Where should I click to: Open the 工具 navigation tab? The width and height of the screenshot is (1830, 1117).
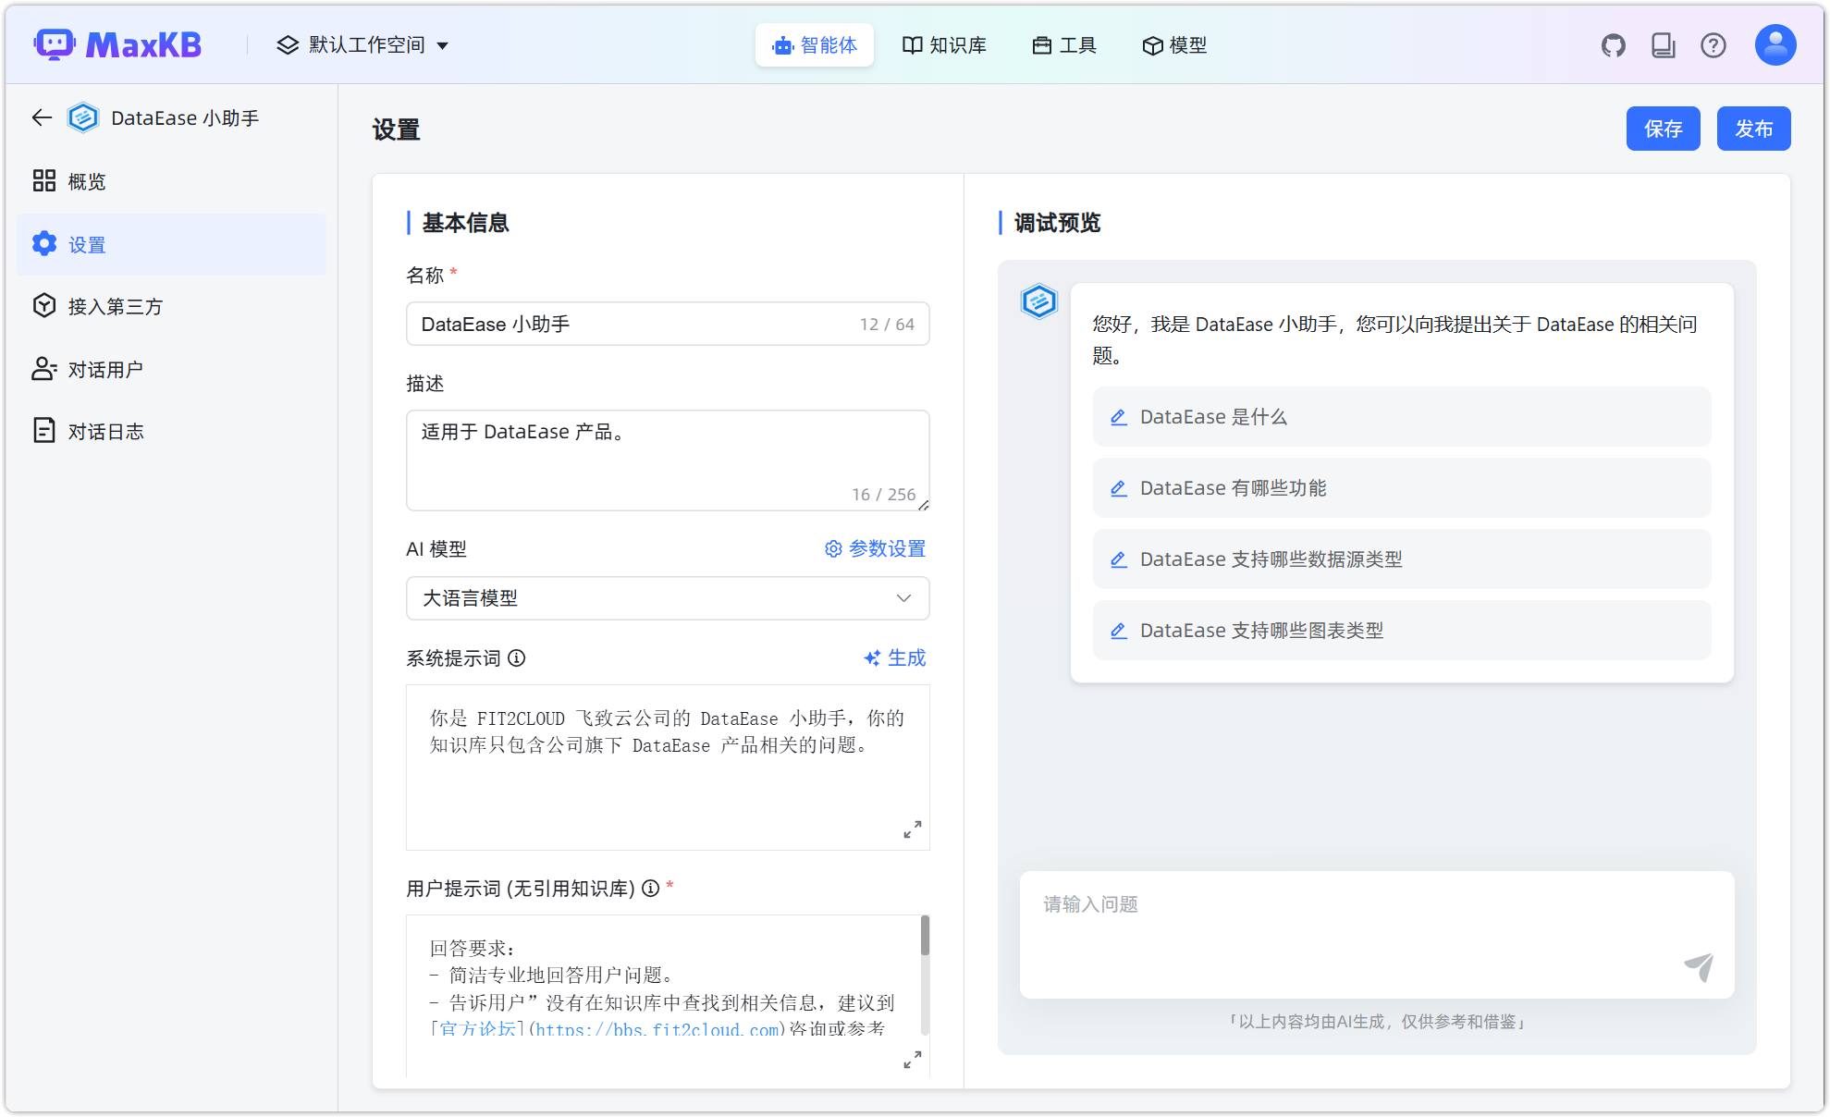pyautogui.click(x=1063, y=44)
